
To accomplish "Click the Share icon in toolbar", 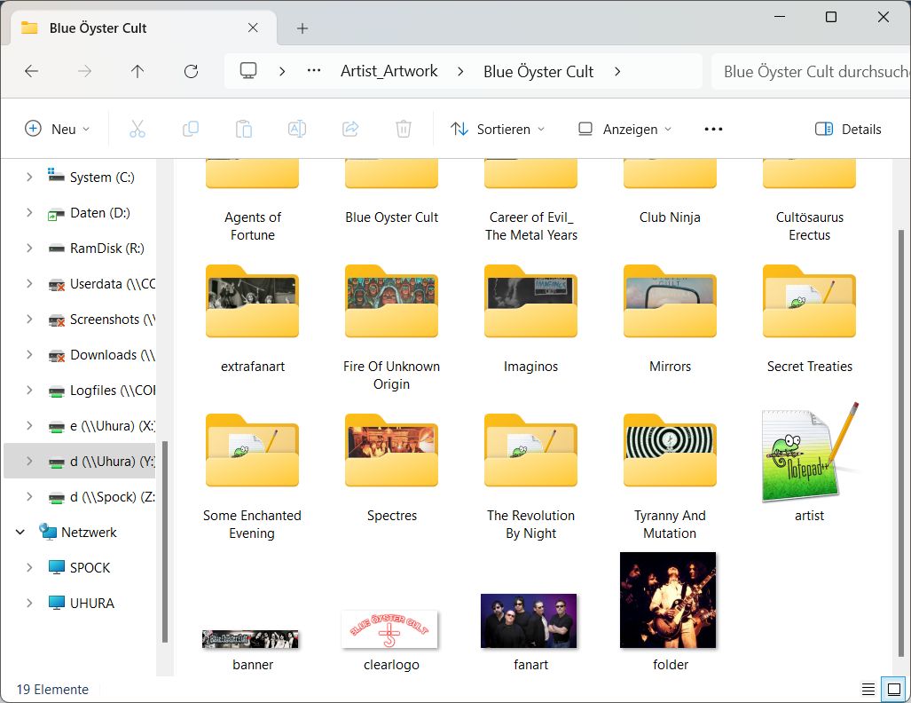I will [350, 129].
